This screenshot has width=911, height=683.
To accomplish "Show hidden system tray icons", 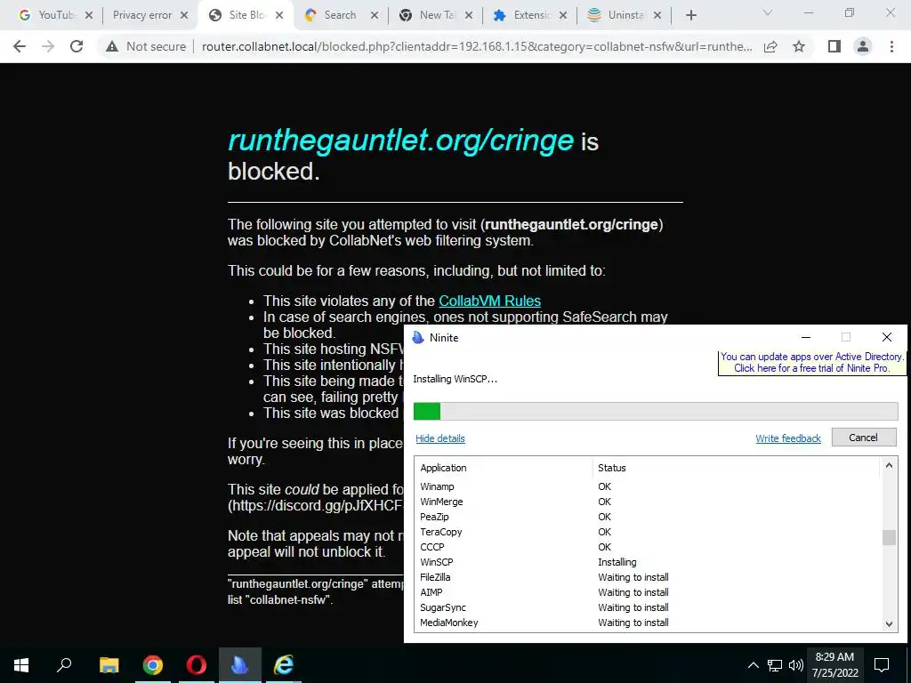I will (753, 665).
